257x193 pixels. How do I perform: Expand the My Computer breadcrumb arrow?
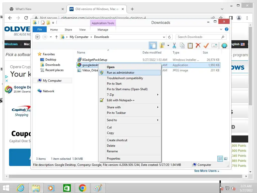coord(91,37)
